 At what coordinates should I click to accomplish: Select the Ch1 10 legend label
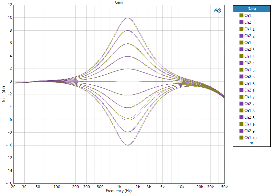[251, 138]
